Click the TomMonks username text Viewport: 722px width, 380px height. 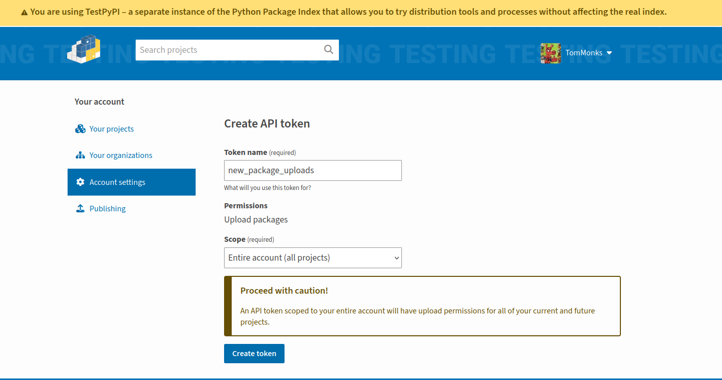point(584,53)
